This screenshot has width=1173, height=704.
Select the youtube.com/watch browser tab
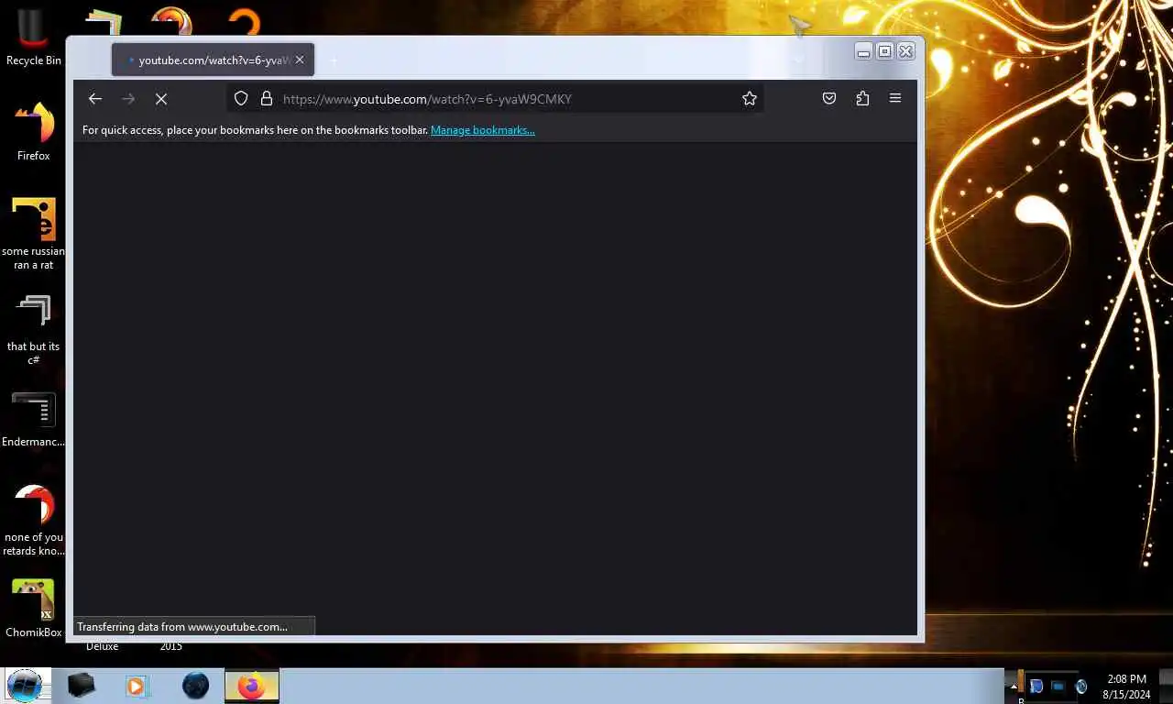[213, 60]
